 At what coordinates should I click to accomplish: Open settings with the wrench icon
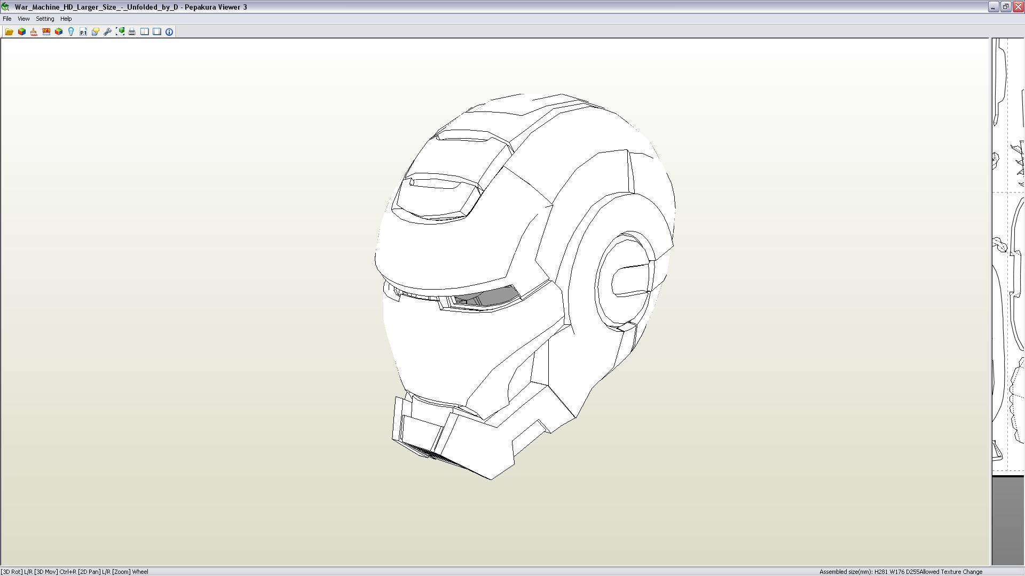pos(108,32)
